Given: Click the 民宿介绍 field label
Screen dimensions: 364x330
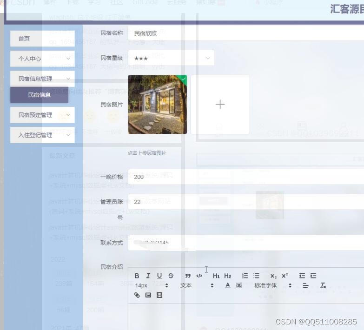Looking at the screenshot, I should (112, 267).
